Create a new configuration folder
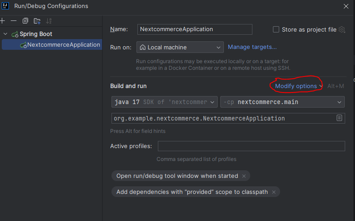Viewport: 355px width, 221px height. [x=37, y=21]
